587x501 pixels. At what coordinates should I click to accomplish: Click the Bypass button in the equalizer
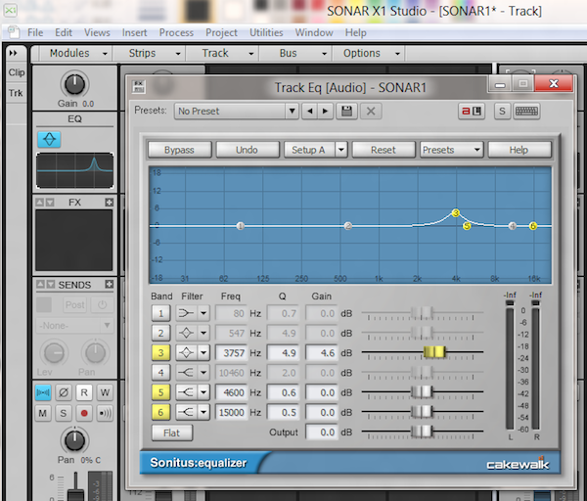click(x=180, y=150)
